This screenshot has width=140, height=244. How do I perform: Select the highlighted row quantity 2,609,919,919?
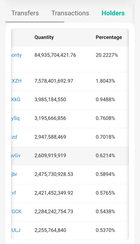tap(50, 156)
